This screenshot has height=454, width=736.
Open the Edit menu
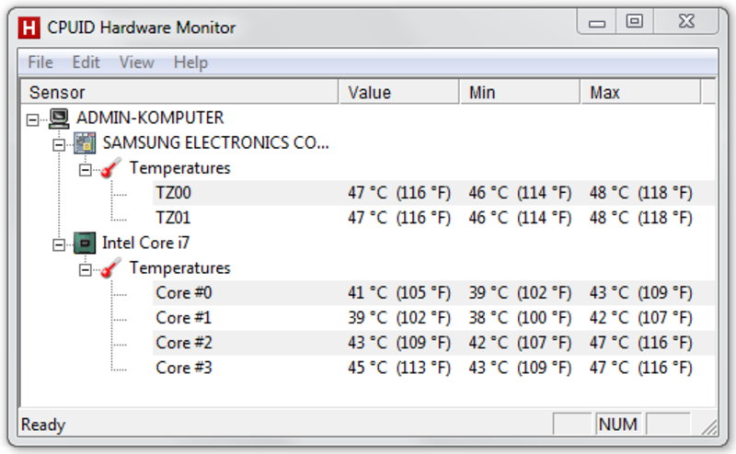click(86, 62)
